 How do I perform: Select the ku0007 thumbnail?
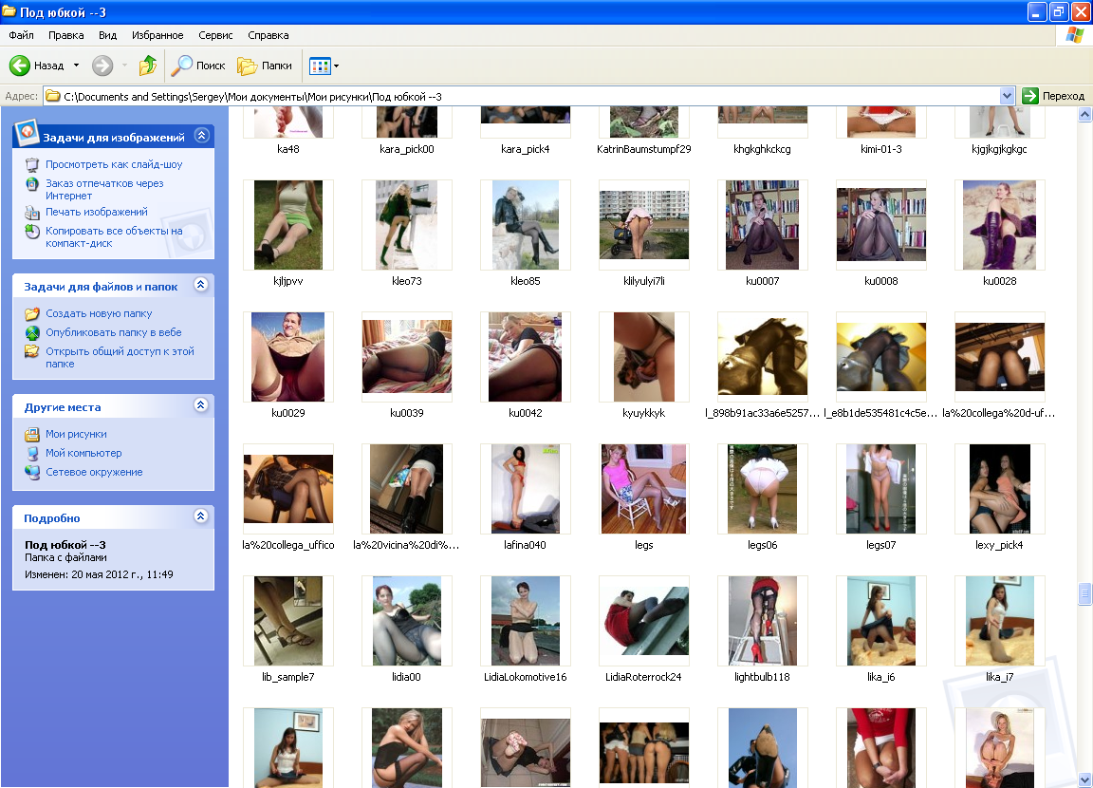point(763,225)
